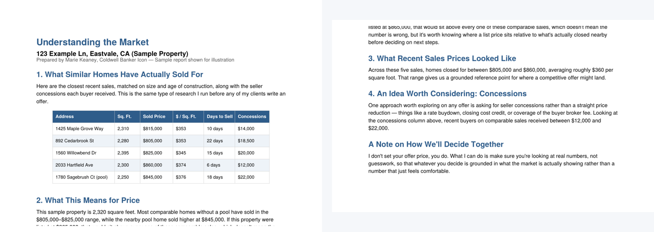Click the 'Concessions' column header

252,117
